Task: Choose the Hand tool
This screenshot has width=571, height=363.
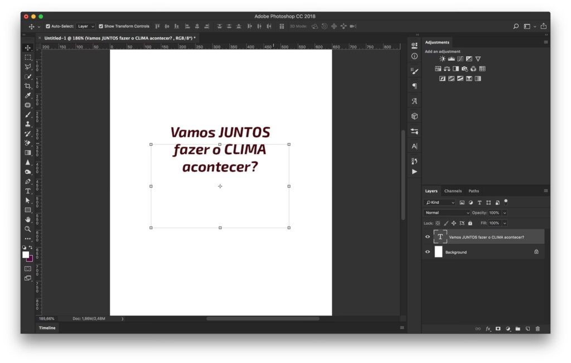Action: click(x=28, y=219)
